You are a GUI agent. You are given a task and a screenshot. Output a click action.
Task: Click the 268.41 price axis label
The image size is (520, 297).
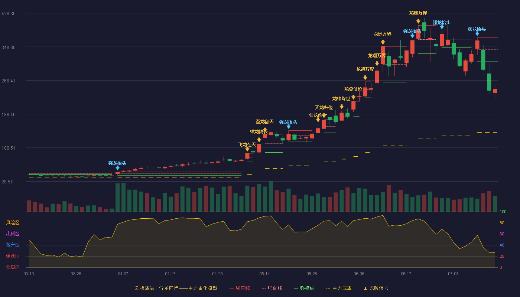click(x=9, y=81)
